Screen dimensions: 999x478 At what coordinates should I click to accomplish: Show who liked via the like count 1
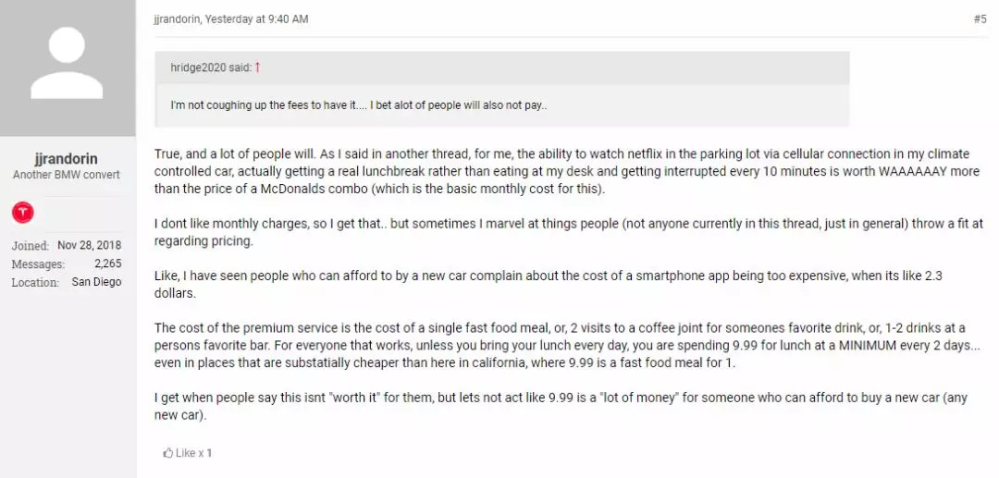coord(209,453)
